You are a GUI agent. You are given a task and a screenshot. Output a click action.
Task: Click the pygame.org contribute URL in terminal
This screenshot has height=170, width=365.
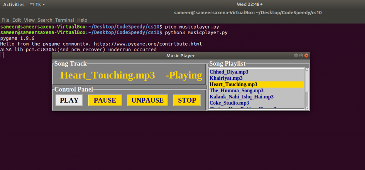click(x=148, y=44)
